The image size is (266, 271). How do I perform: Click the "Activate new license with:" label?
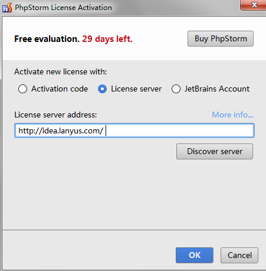(x=61, y=71)
